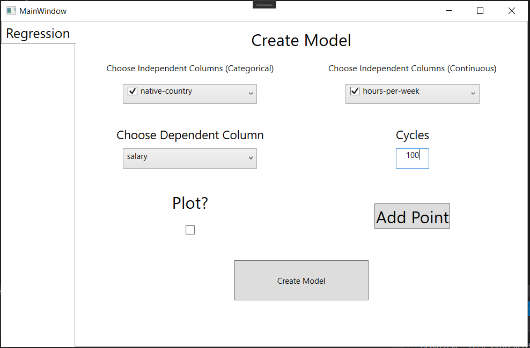
Task: Close the MainWindow window
Action: (511, 11)
